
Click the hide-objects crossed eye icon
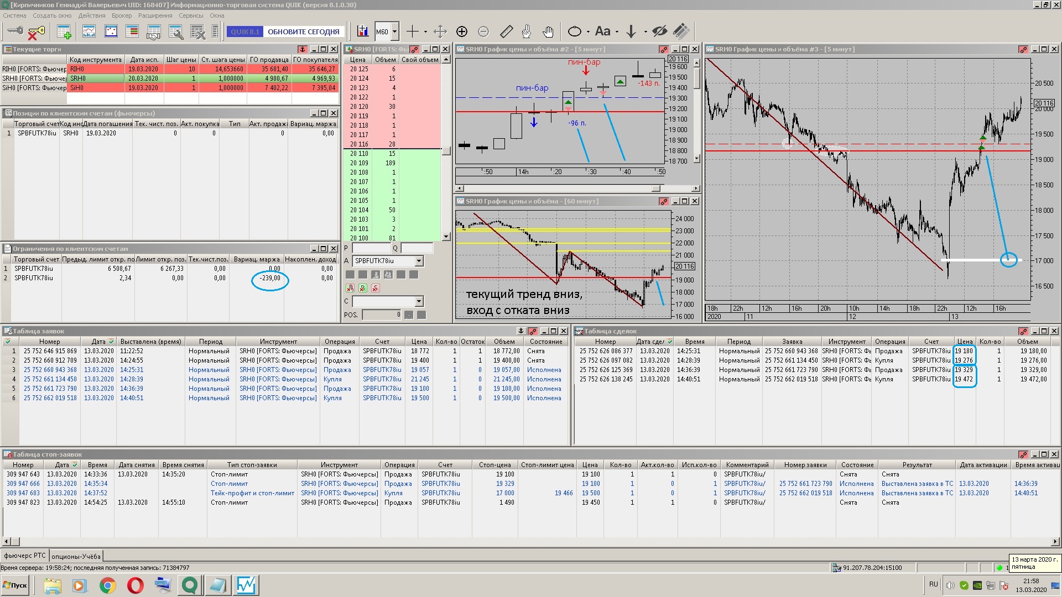[659, 32]
